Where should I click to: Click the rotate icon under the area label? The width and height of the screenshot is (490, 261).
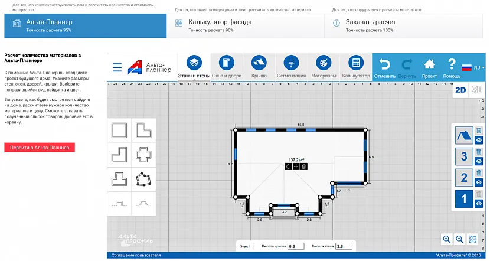pyautogui.click(x=289, y=167)
